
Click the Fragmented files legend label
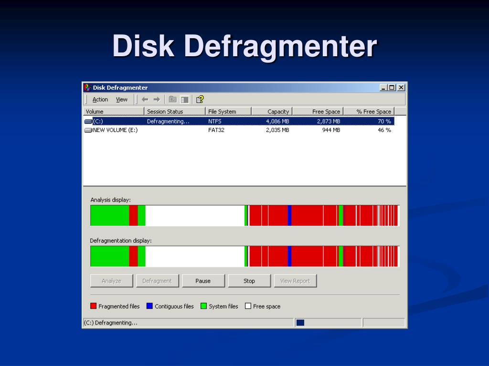point(119,306)
